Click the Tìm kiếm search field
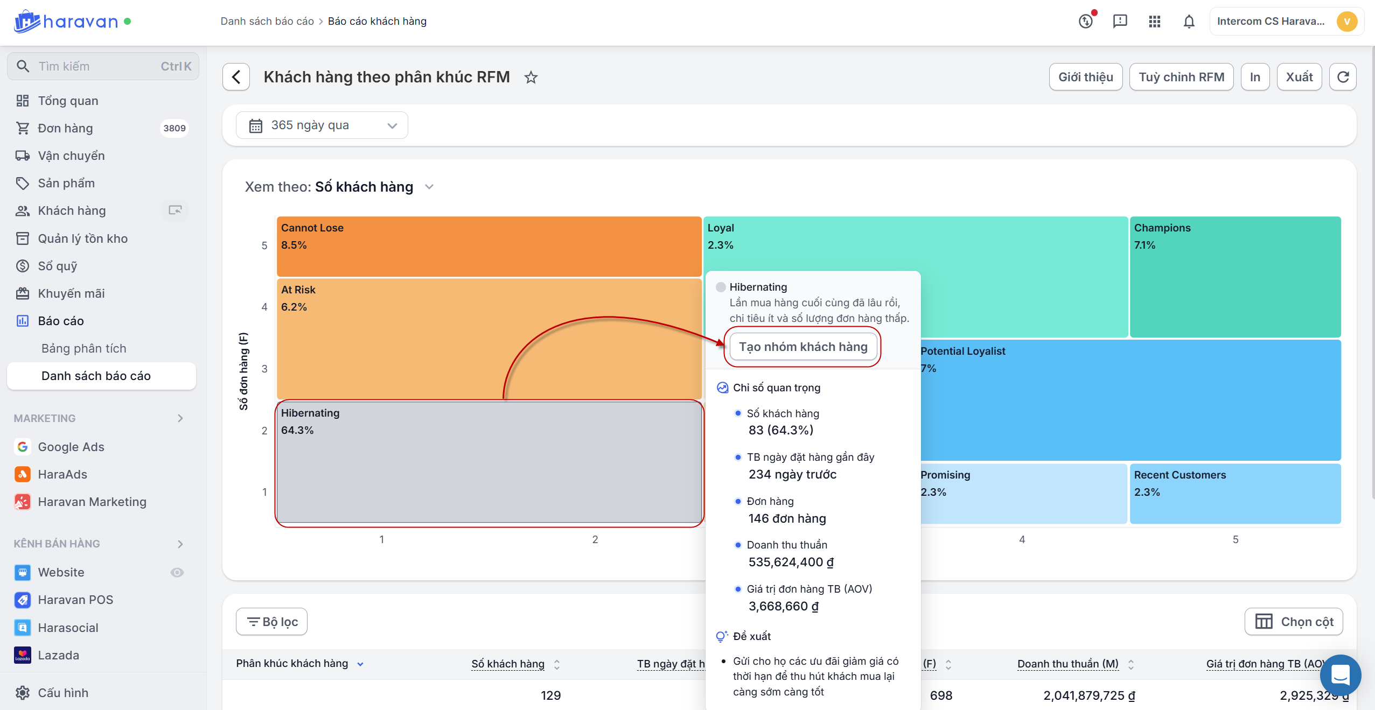This screenshot has width=1375, height=710. point(102,66)
